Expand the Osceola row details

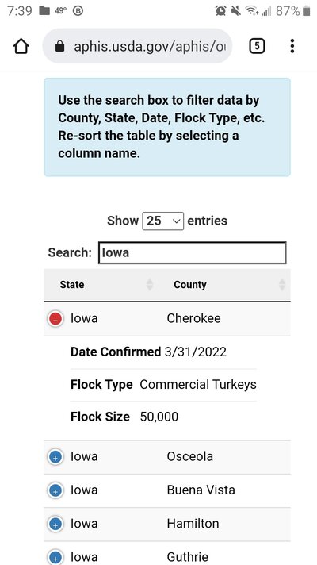tap(55, 457)
